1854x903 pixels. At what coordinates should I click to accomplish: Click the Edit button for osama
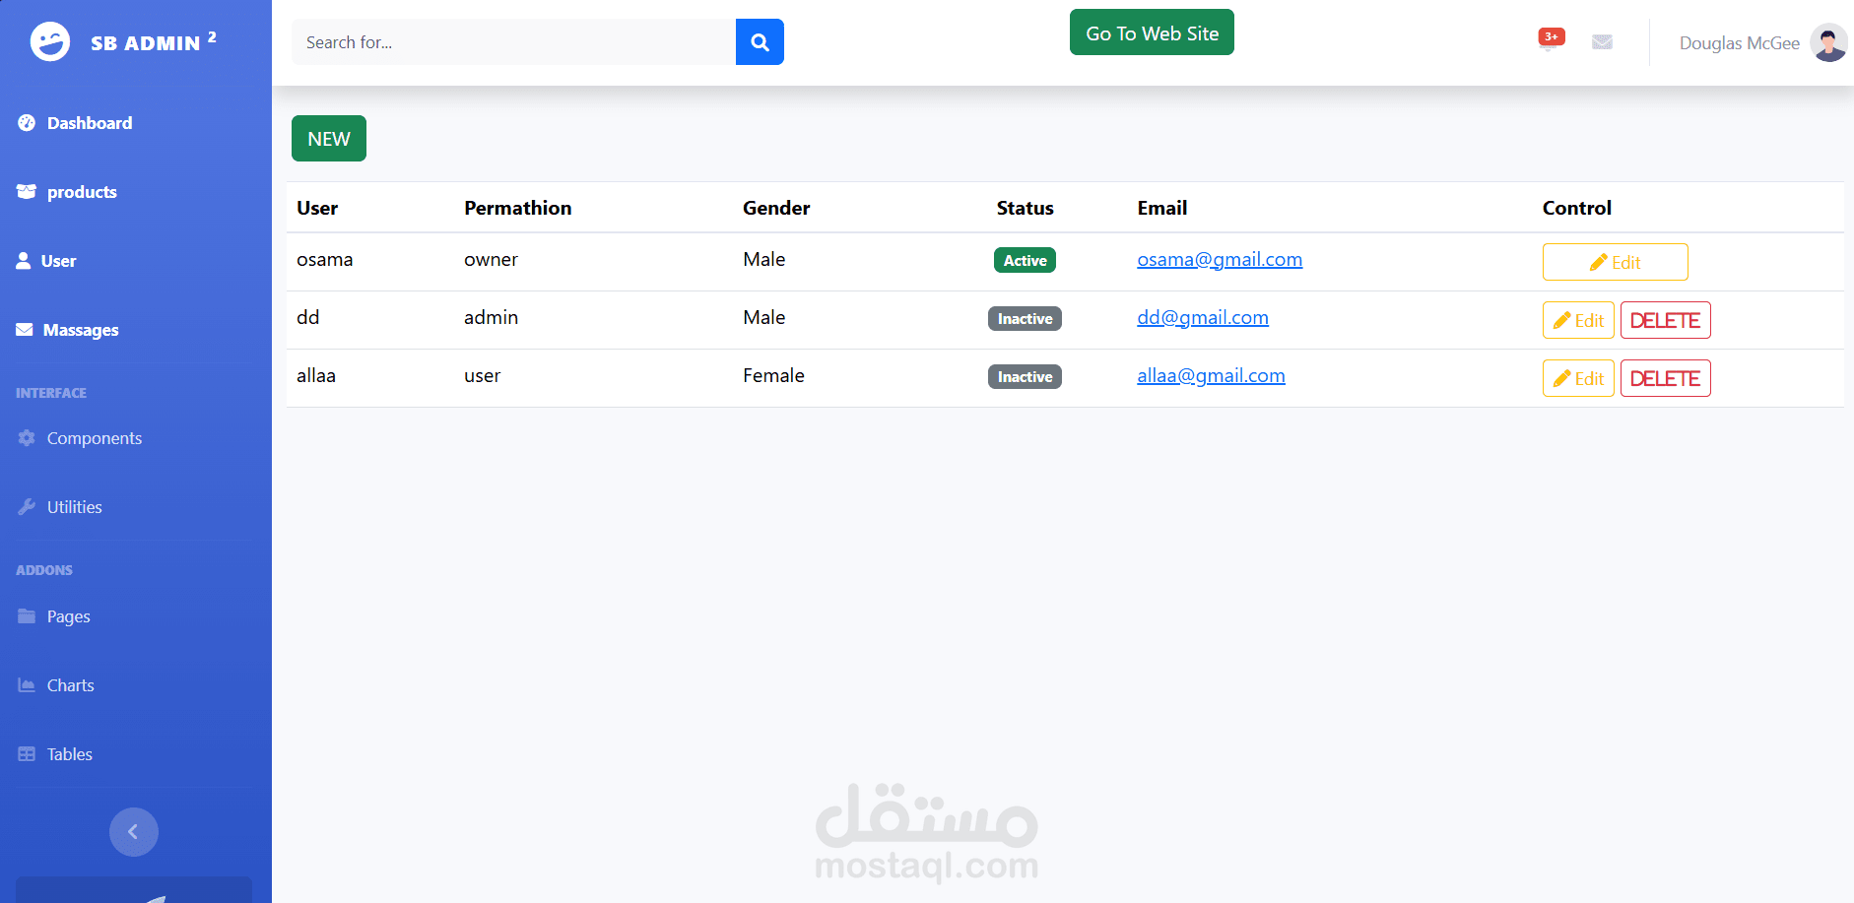click(x=1615, y=262)
